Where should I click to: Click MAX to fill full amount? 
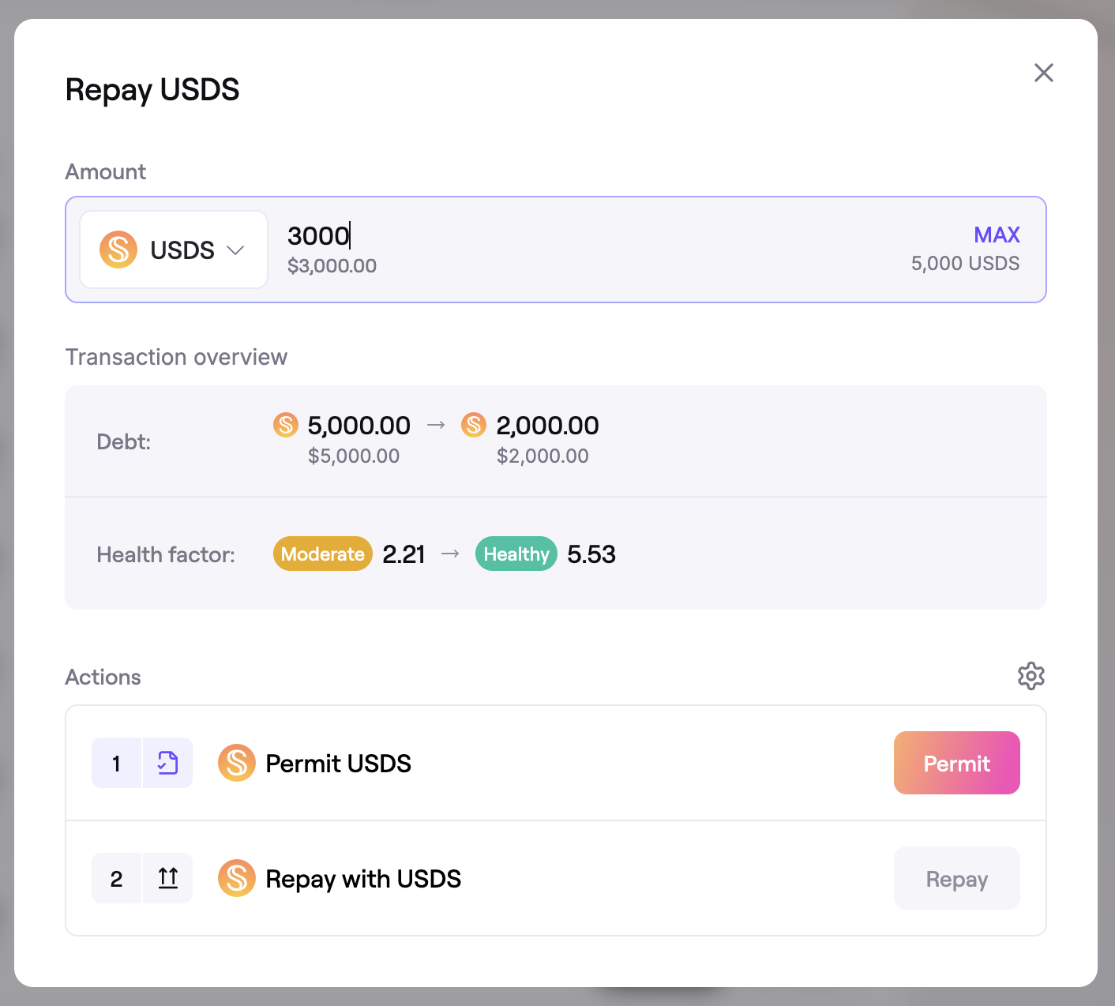[x=997, y=235]
